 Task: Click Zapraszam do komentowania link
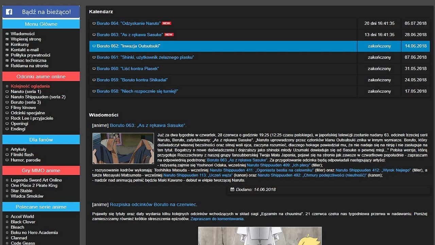pos(217,219)
